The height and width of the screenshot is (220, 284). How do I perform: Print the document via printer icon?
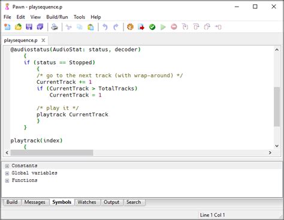coord(55,27)
